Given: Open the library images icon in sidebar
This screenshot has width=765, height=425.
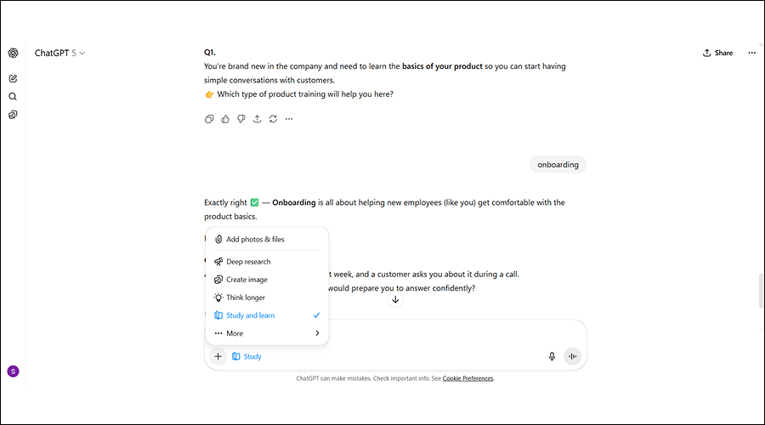Looking at the screenshot, I should [x=13, y=115].
